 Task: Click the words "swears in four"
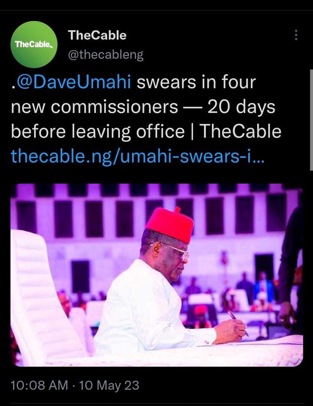click(196, 82)
